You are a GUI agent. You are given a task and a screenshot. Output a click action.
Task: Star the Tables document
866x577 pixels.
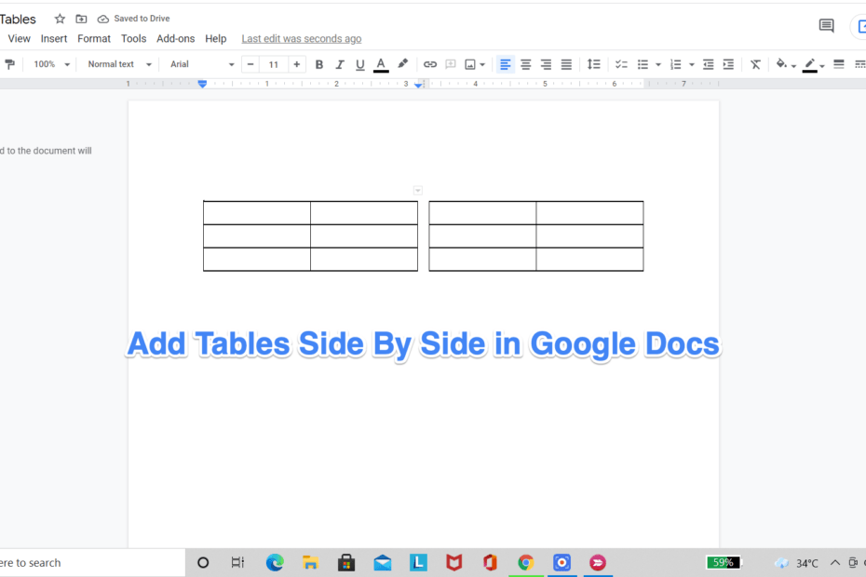pyautogui.click(x=60, y=19)
